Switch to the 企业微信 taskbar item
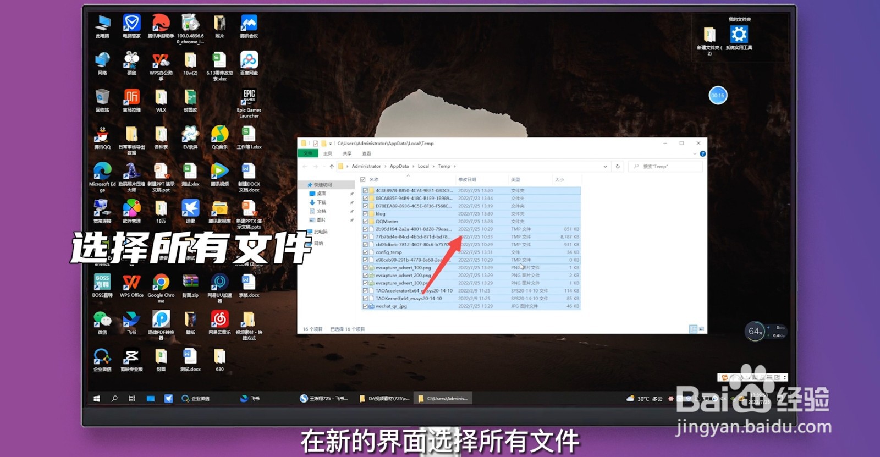Screen dimensions: 880x457 click(196, 398)
